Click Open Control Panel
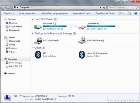140x103 pixels. point(104,13)
